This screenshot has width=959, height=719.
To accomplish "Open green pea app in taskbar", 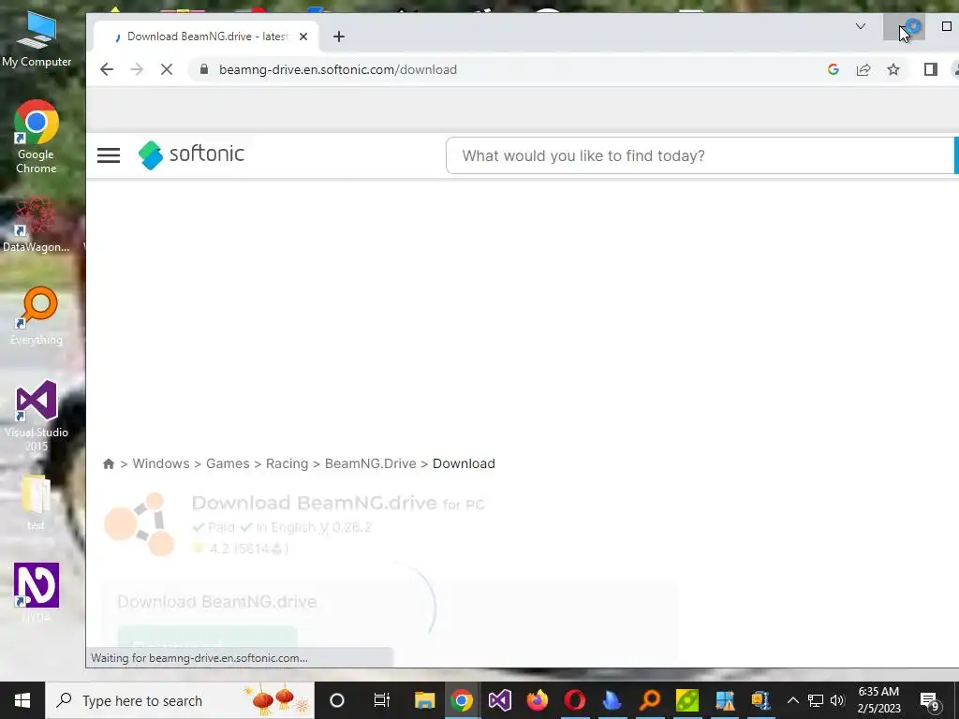I will pos(687,700).
